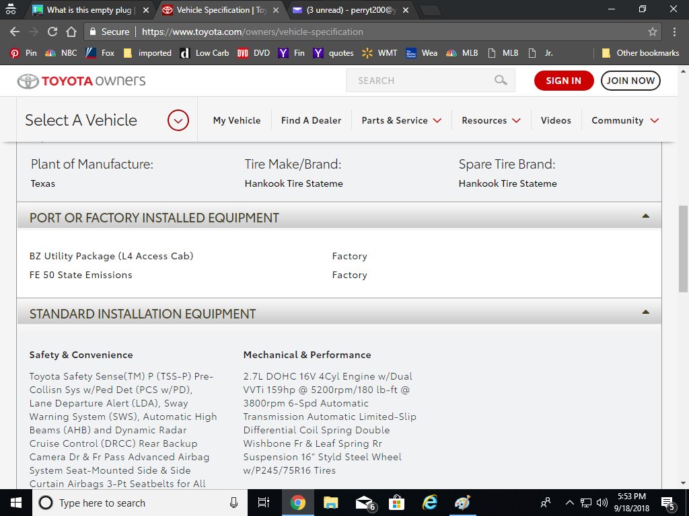Open the DVD bookmark
This screenshot has width=689, height=516.
click(254, 53)
